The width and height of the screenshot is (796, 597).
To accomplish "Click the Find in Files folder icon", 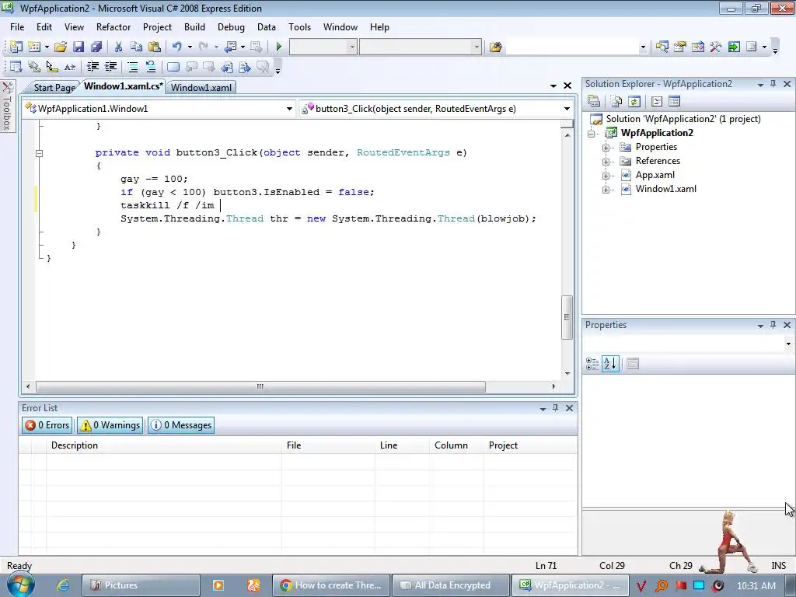I will 495,47.
